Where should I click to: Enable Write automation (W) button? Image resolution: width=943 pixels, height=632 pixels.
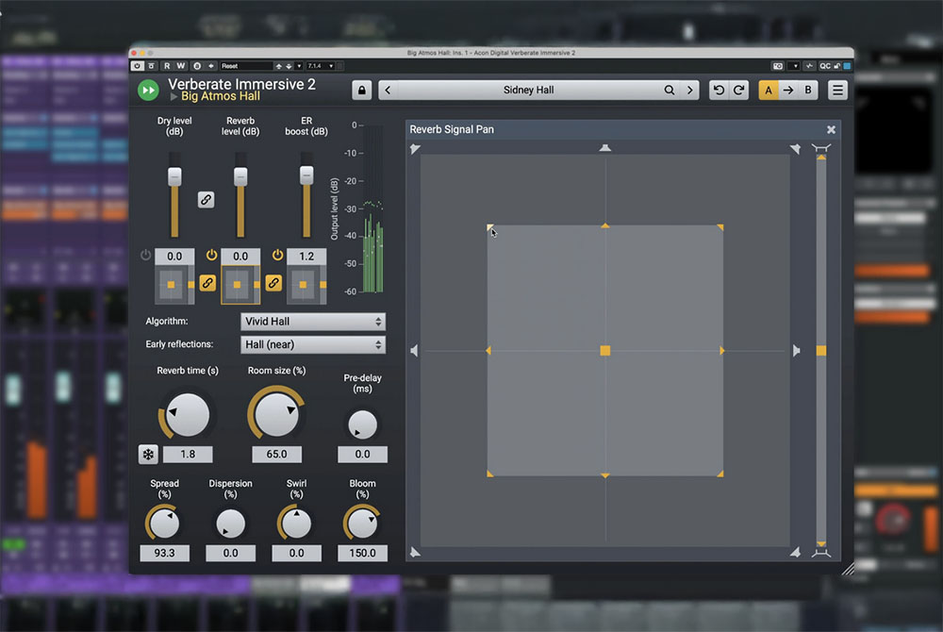point(180,66)
